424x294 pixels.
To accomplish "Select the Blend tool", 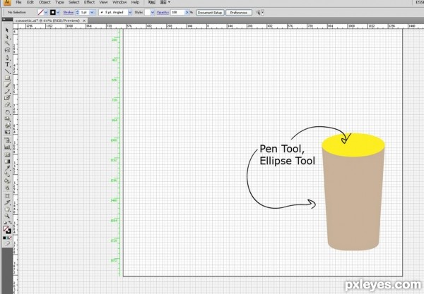I will pos(7,175).
